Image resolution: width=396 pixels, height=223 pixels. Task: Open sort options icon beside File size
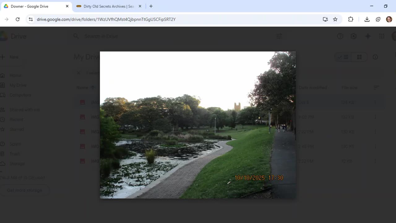[x=376, y=88]
